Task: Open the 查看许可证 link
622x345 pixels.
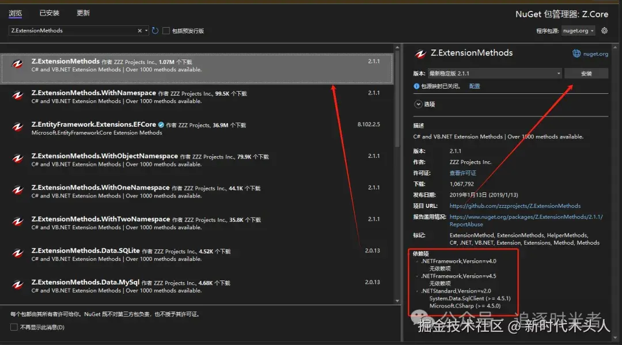Action: click(x=462, y=173)
